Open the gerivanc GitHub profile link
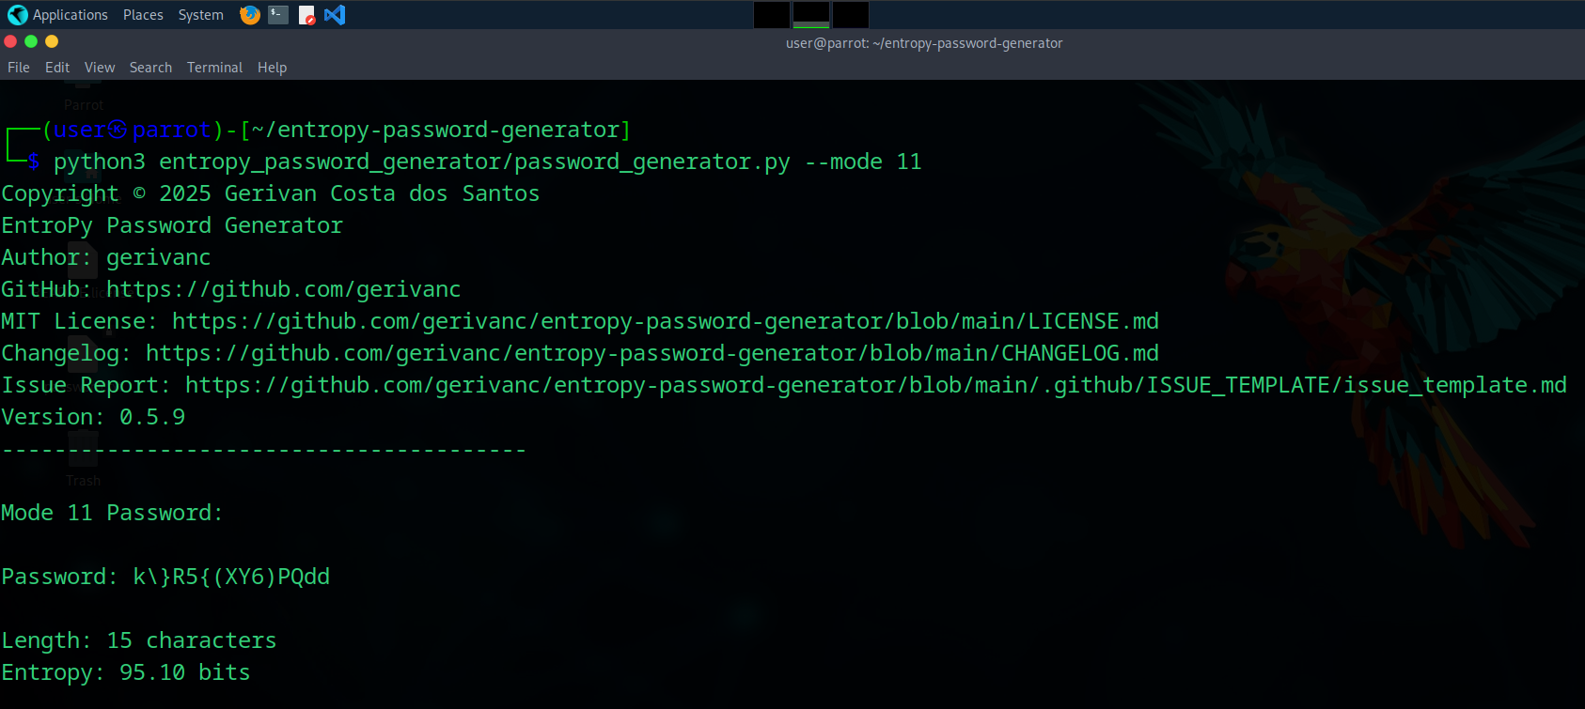Screen dimensions: 1585x709 pyautogui.click(x=282, y=288)
